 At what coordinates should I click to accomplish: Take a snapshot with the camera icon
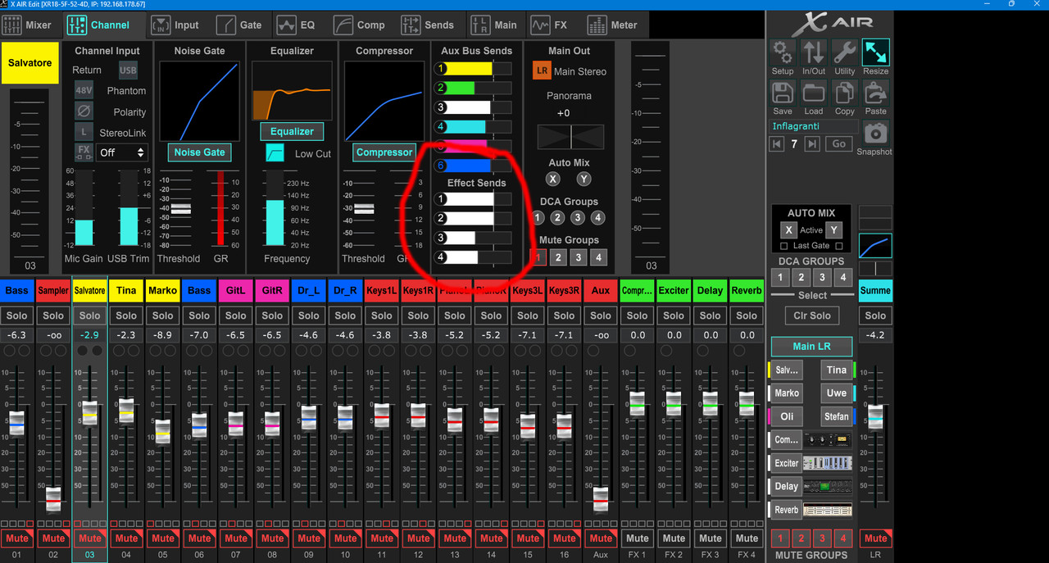[x=876, y=133]
